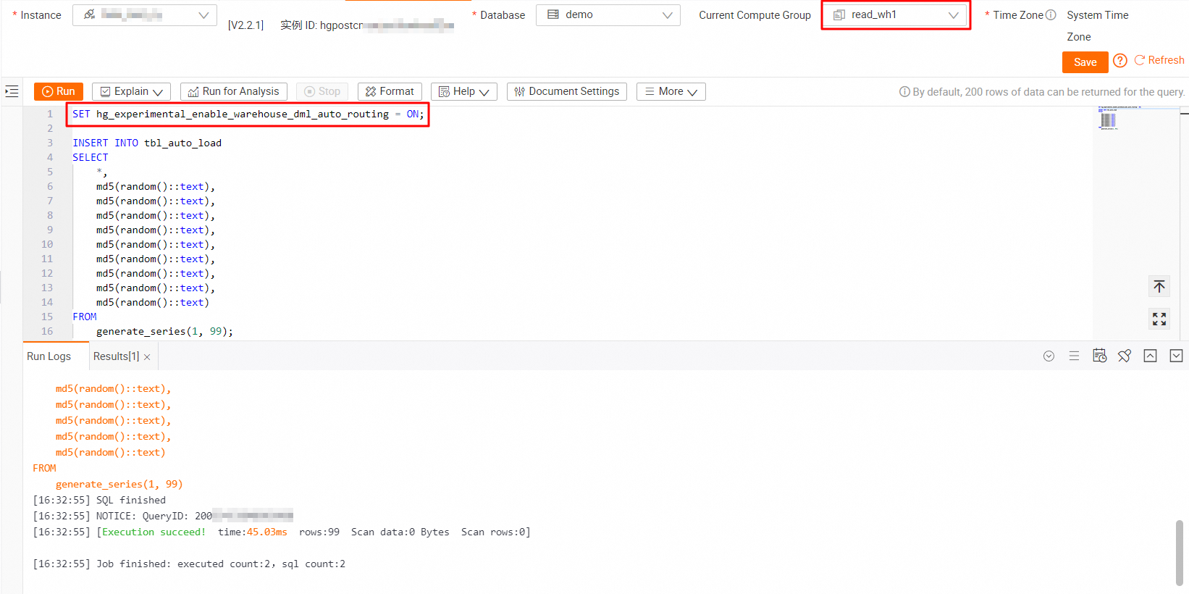Click the info icon before default rows note
Image resolution: width=1189 pixels, height=594 pixels.
[904, 92]
